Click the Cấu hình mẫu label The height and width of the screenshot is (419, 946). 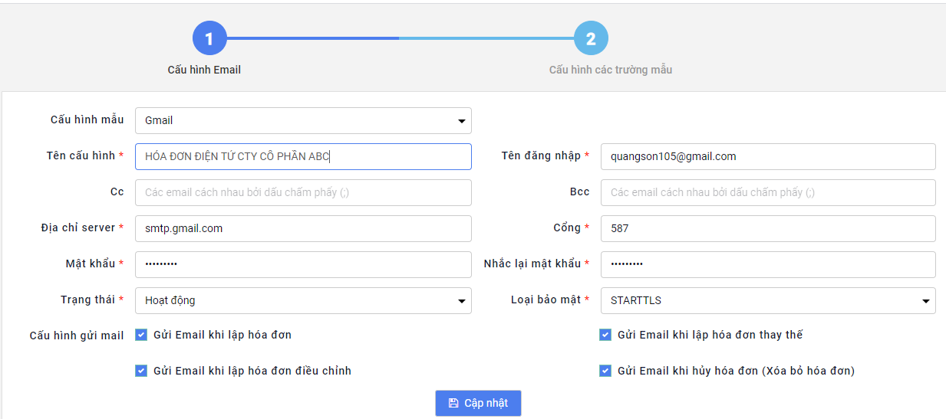click(87, 119)
